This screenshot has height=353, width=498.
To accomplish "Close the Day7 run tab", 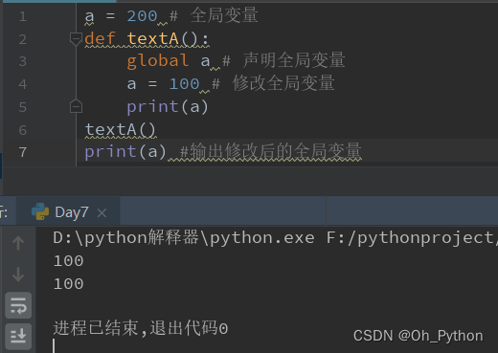I will point(102,212).
